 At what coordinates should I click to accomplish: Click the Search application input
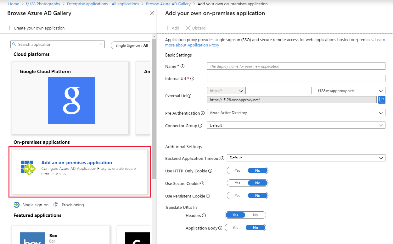tap(58, 45)
